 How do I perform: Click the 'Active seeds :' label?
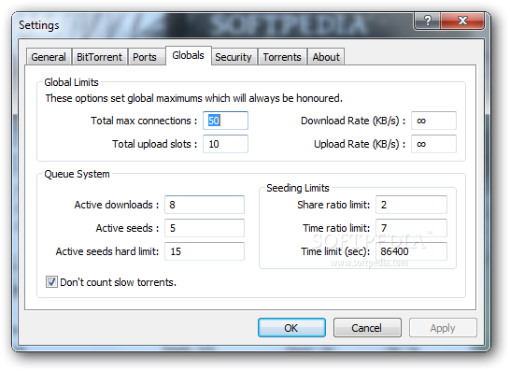[x=127, y=228]
